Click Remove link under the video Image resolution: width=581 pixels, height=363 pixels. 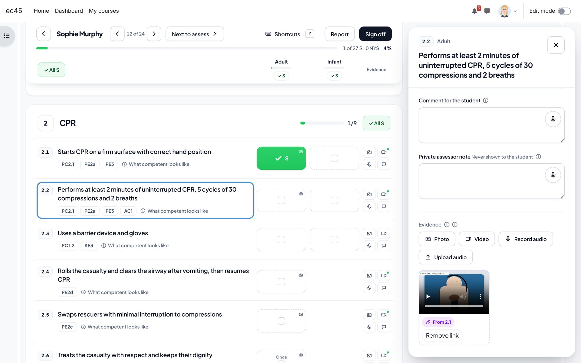click(x=442, y=335)
